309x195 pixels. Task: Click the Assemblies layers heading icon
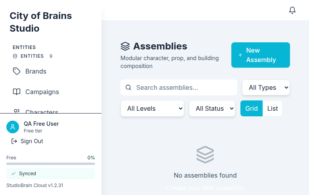pyautogui.click(x=125, y=46)
